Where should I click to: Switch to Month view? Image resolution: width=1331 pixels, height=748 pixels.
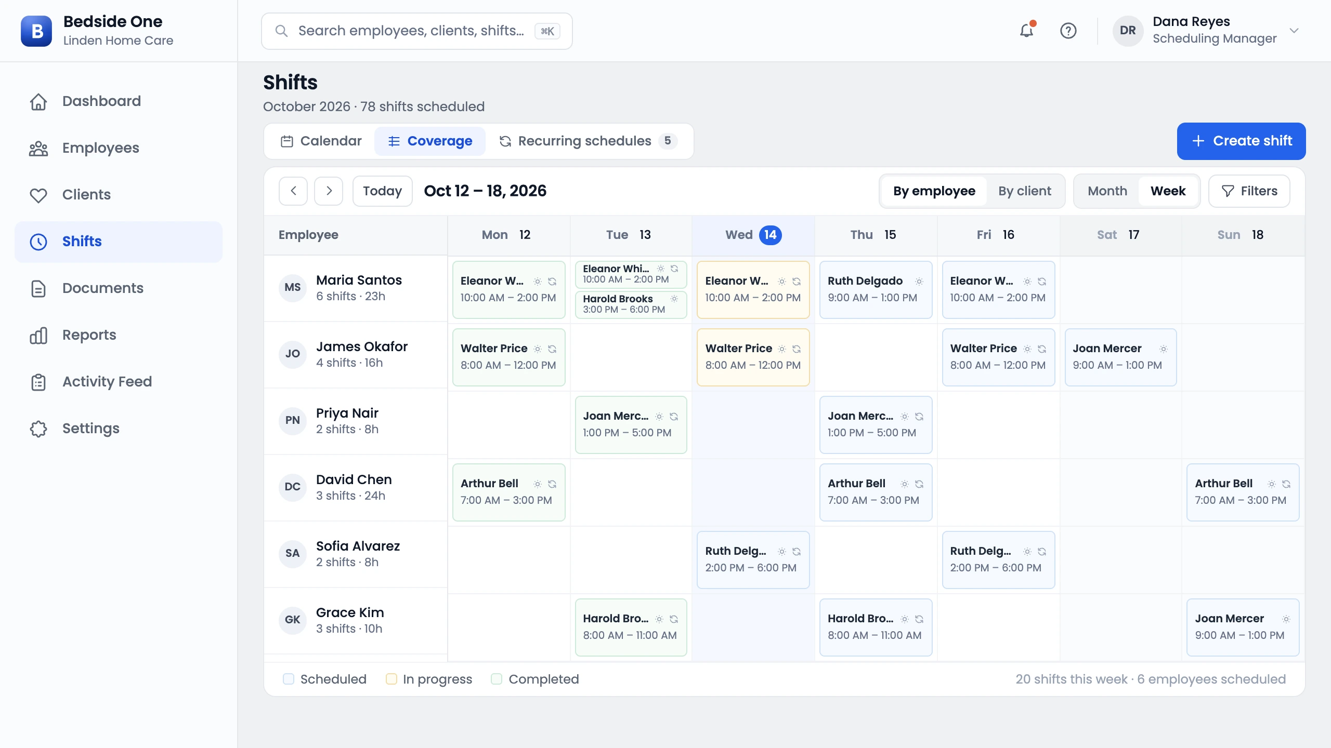pos(1107,191)
